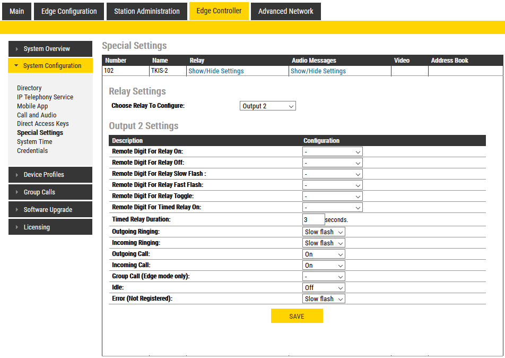Click the Timed Relay Duration input field

313,219
